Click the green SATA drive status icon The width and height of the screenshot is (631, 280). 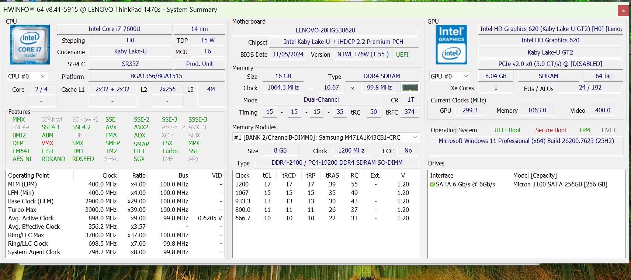pyautogui.click(x=432, y=184)
